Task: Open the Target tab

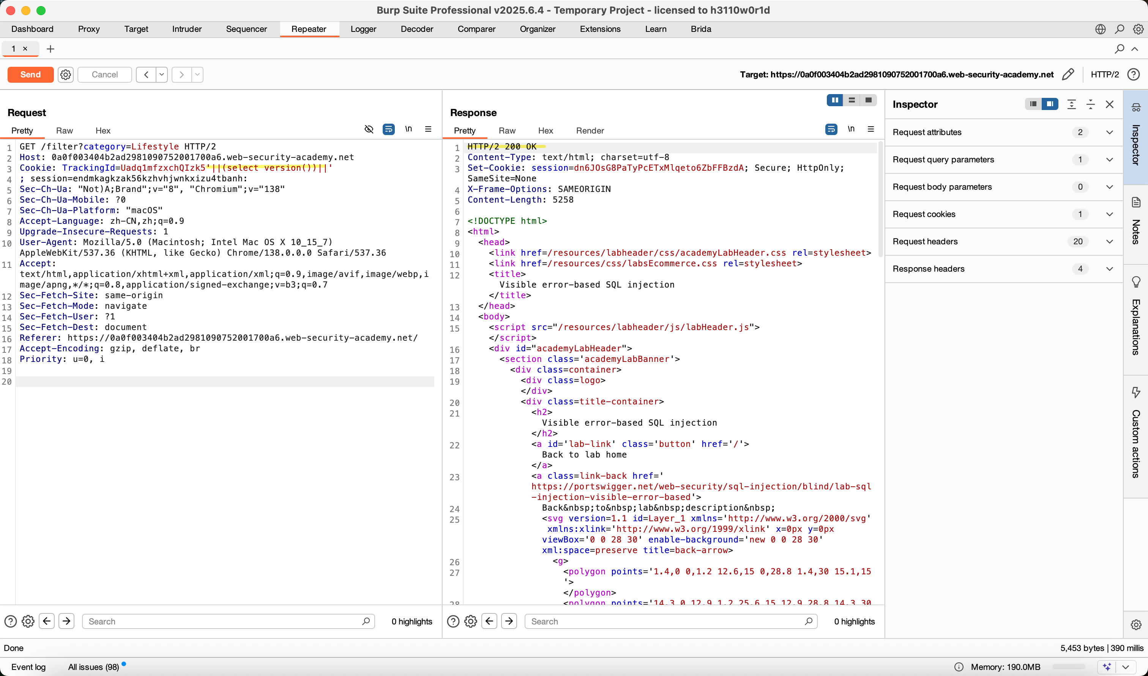Action: pos(136,29)
